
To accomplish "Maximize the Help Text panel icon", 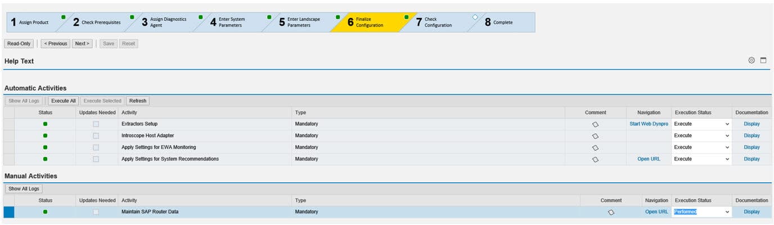I will [x=763, y=60].
